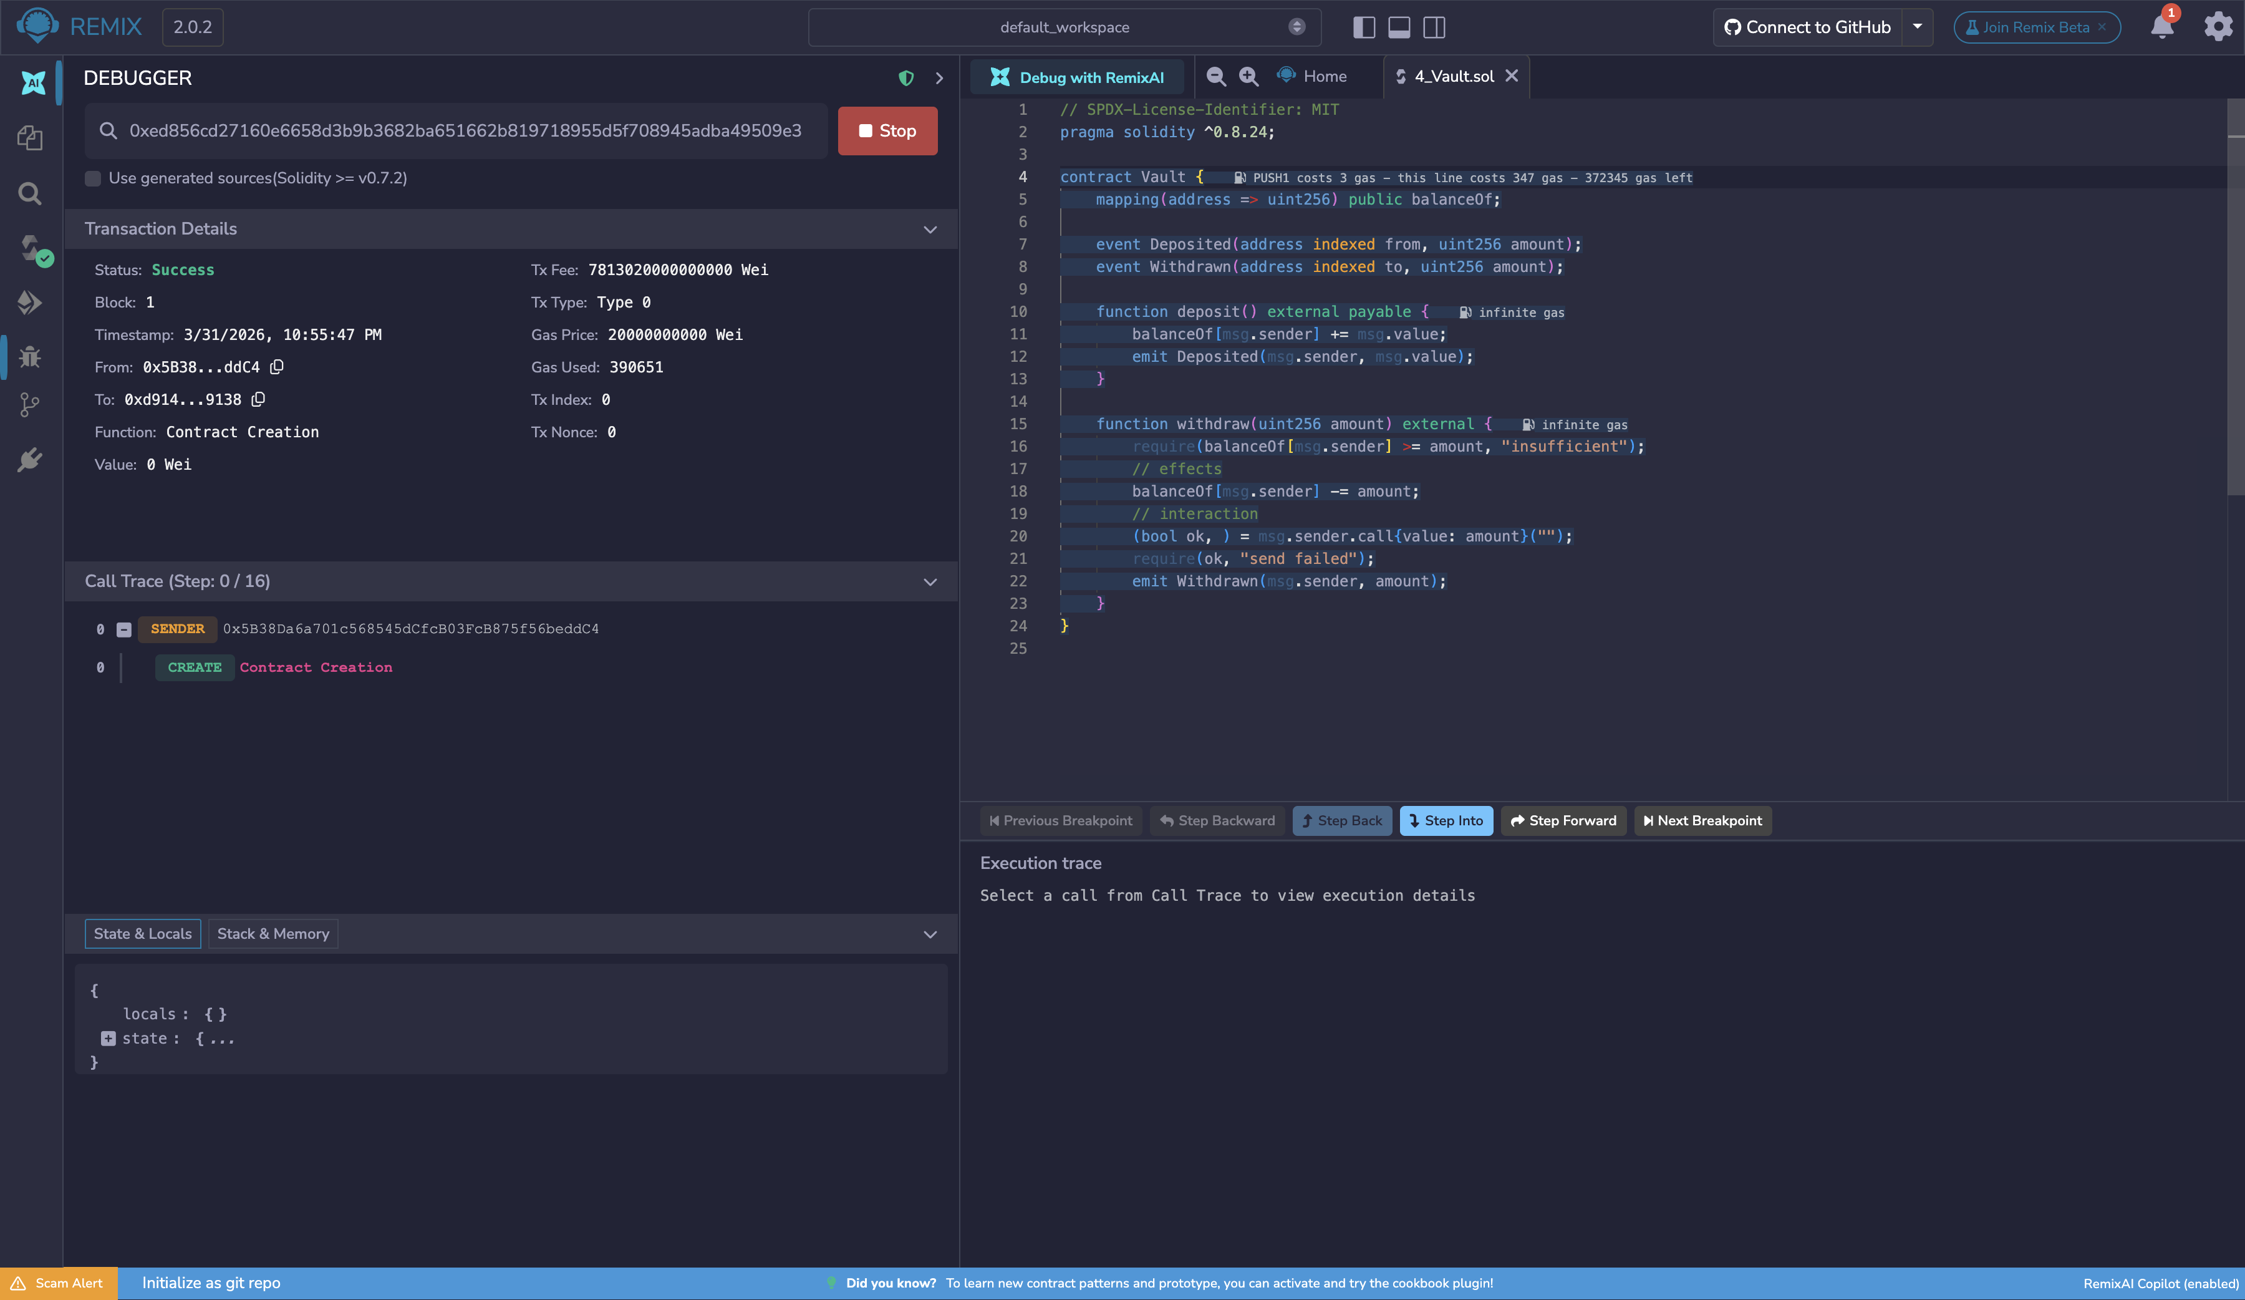Viewport: 2245px width, 1300px height.
Task: Open the settings gear icon
Action: (2218, 26)
